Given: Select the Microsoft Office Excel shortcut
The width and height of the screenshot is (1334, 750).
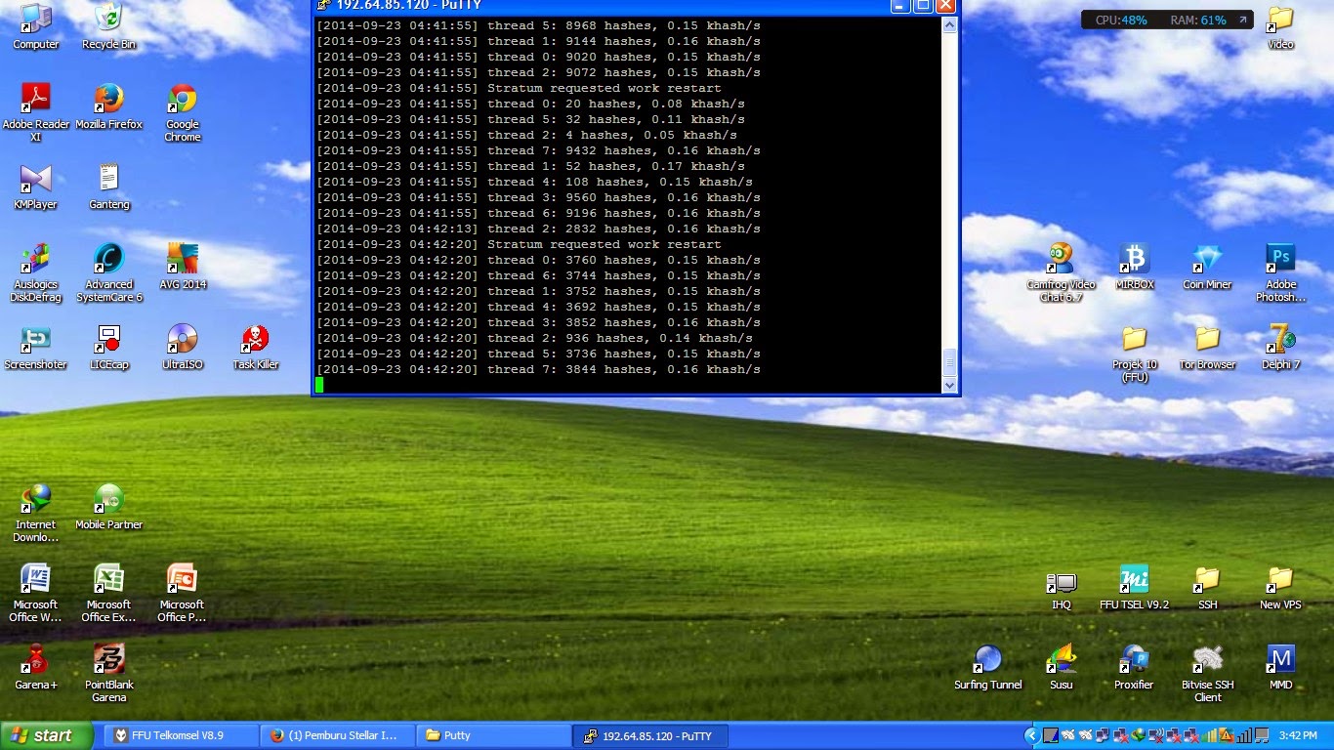Looking at the screenshot, I should click(x=108, y=593).
